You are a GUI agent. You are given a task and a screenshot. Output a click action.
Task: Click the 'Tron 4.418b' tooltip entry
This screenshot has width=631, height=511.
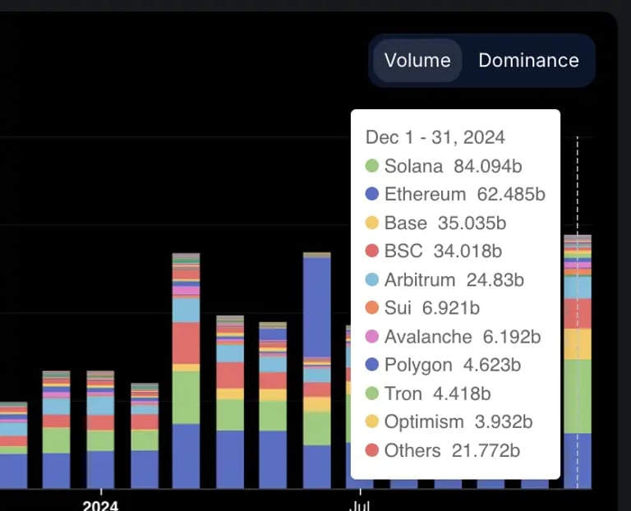point(428,393)
